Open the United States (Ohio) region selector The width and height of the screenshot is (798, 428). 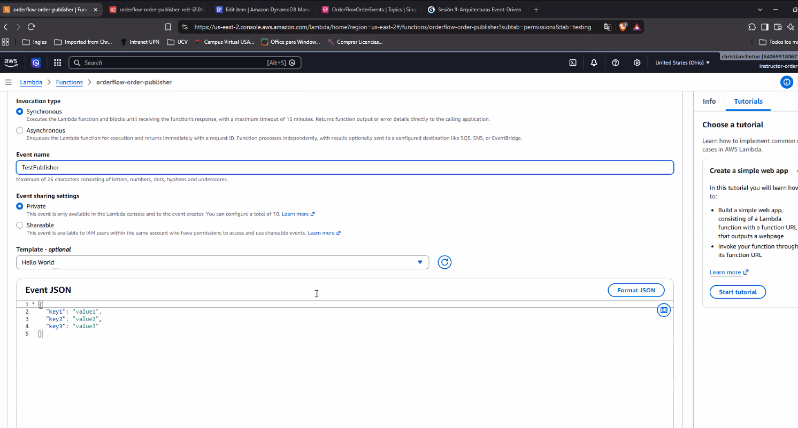(x=682, y=63)
